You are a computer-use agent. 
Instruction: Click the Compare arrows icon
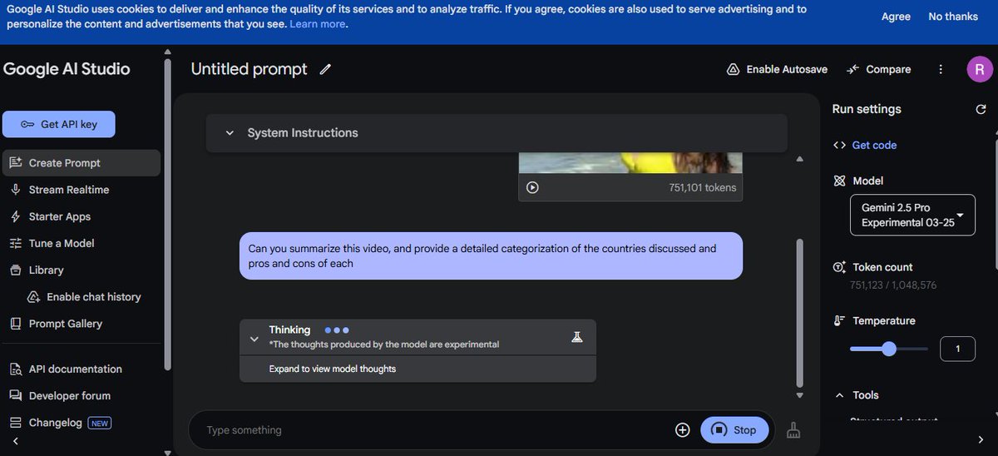tap(852, 69)
